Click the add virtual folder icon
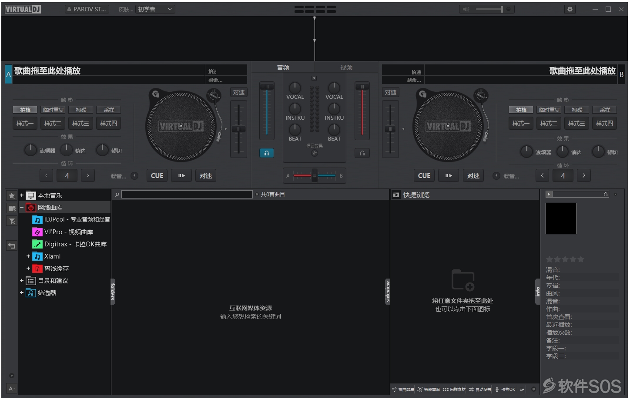The width and height of the screenshot is (630, 400). (12, 208)
